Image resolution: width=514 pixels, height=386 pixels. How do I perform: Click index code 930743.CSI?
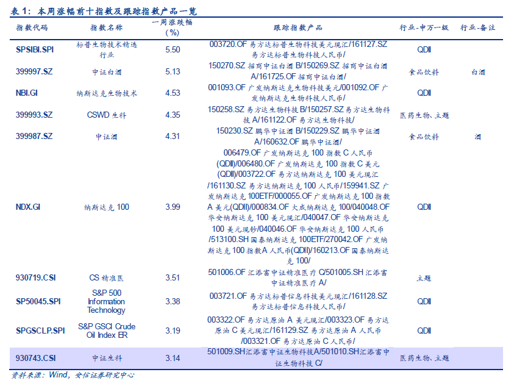pos(36,358)
